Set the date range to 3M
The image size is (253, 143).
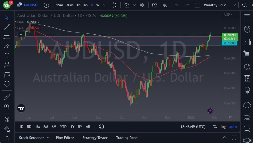coord(46,127)
